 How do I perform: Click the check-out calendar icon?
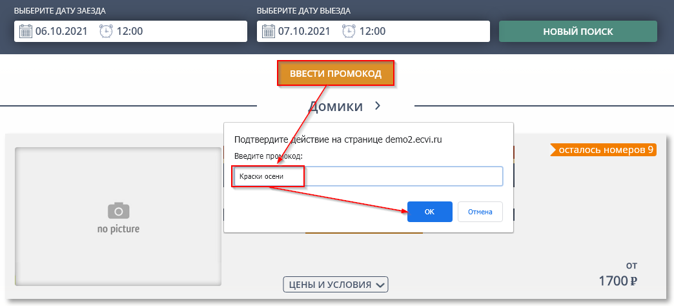269,31
